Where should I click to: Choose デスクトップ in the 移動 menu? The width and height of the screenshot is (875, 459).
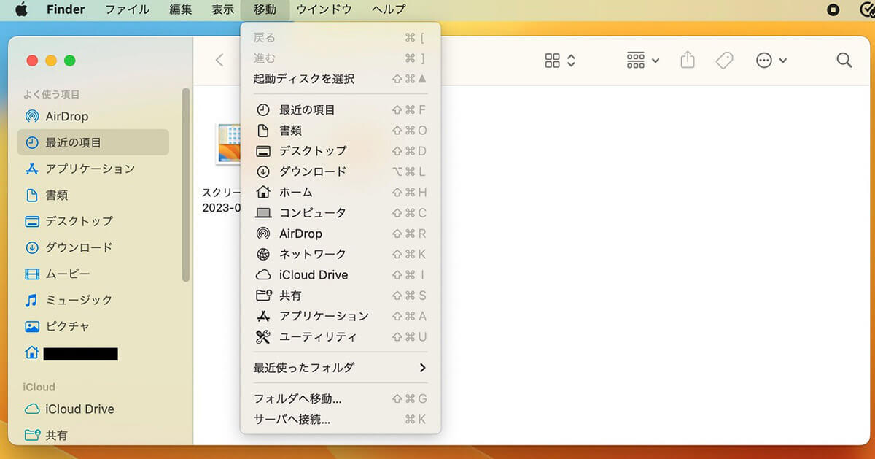(340, 151)
